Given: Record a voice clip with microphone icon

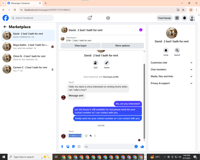Looking at the screenshot, I should (x=62, y=147).
